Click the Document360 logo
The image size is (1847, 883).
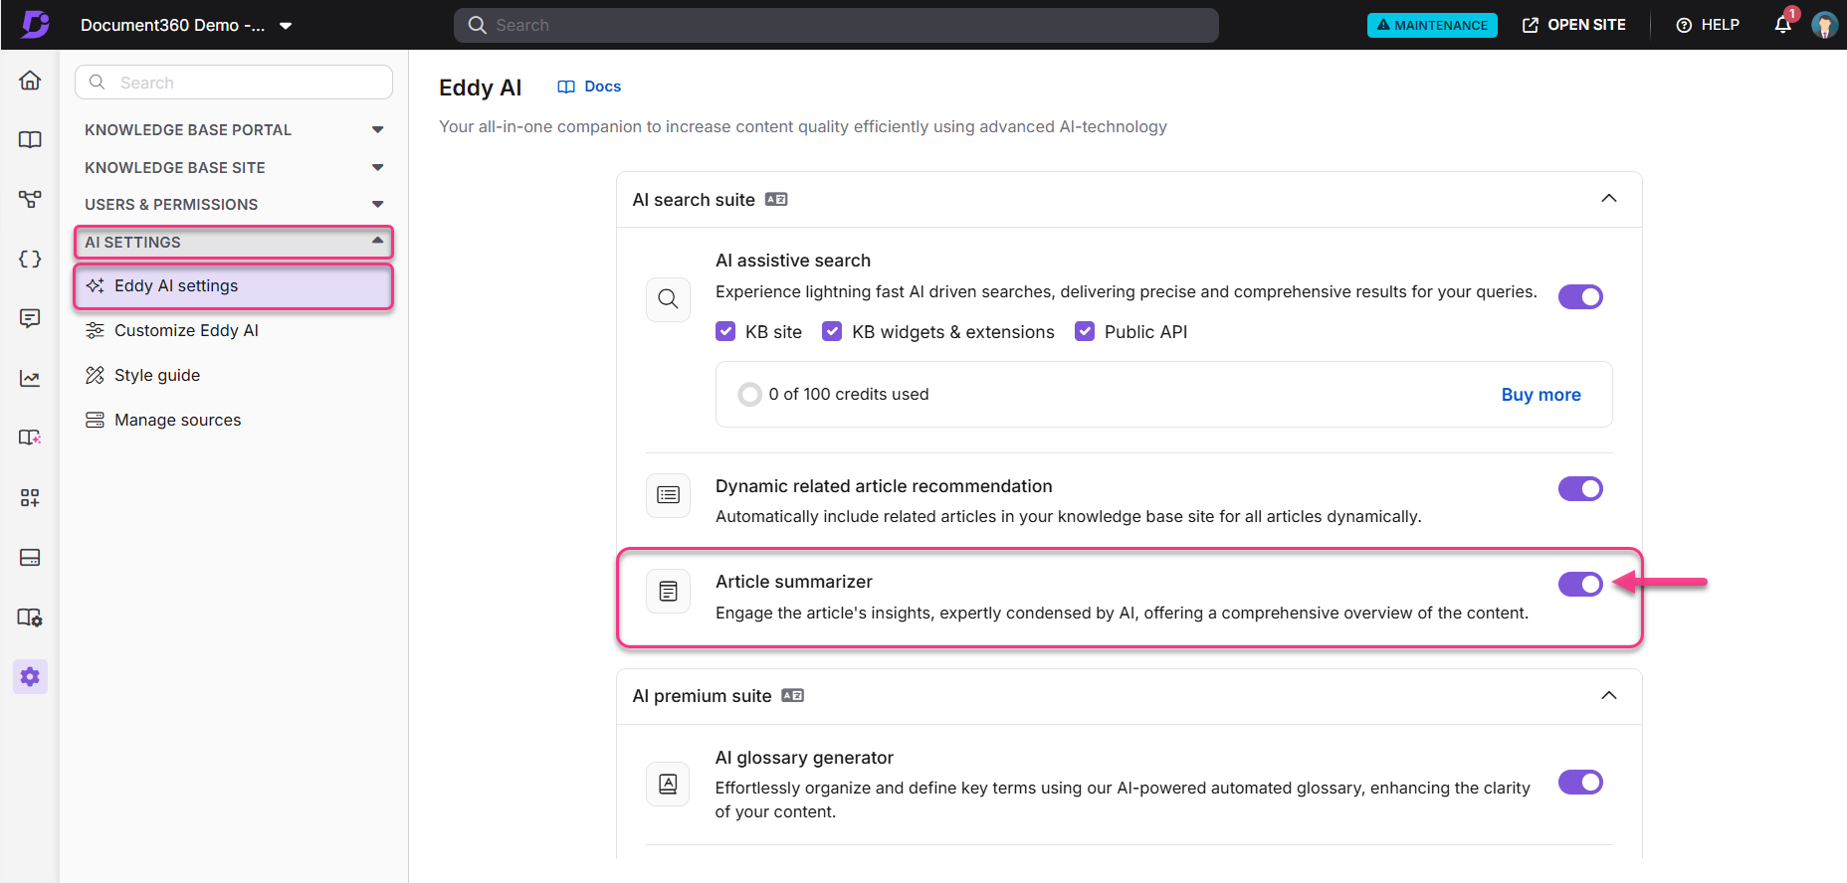35,24
